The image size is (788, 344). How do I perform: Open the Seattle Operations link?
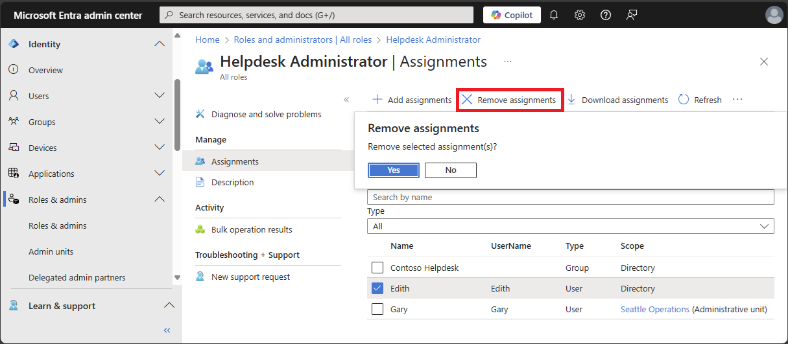654,310
